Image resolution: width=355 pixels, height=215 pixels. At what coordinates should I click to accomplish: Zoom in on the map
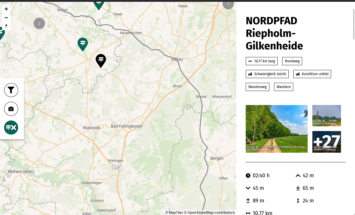pos(6,9)
